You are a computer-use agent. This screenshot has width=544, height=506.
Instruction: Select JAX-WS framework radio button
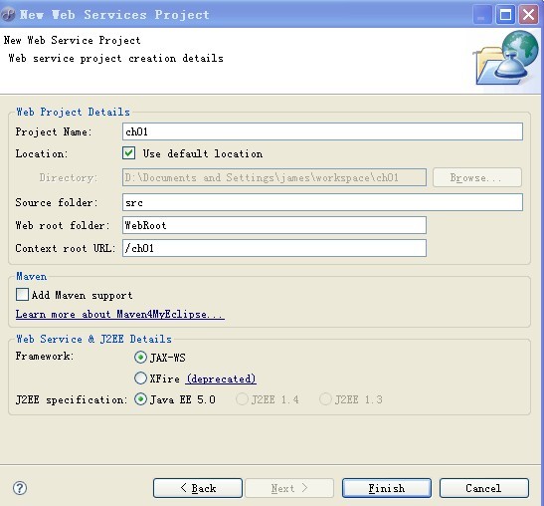pyautogui.click(x=140, y=358)
